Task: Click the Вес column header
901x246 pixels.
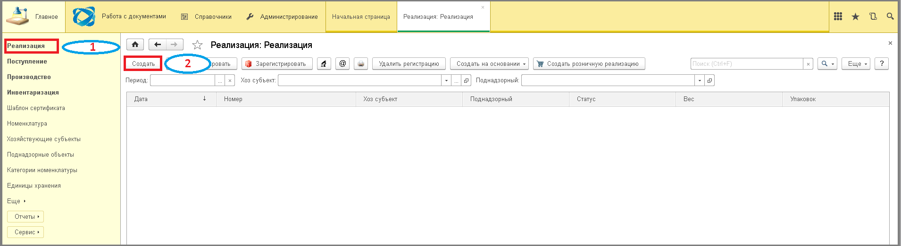Action: 729,99
